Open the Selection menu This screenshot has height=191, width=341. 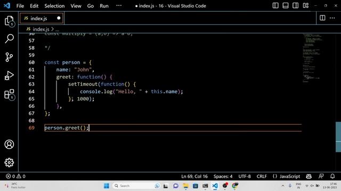(x=54, y=6)
